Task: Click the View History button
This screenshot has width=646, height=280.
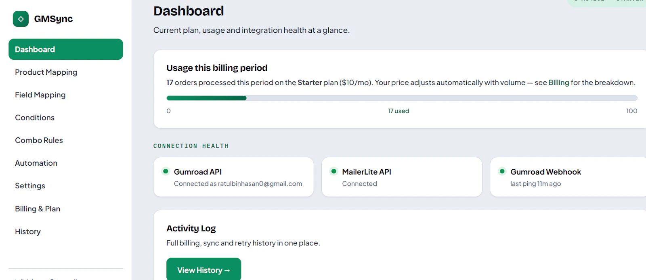Action: (x=203, y=270)
